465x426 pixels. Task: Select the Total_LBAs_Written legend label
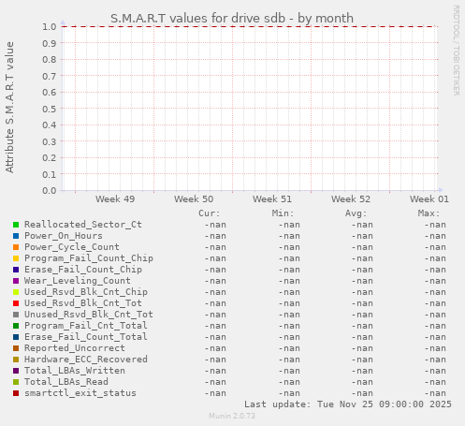pos(75,371)
